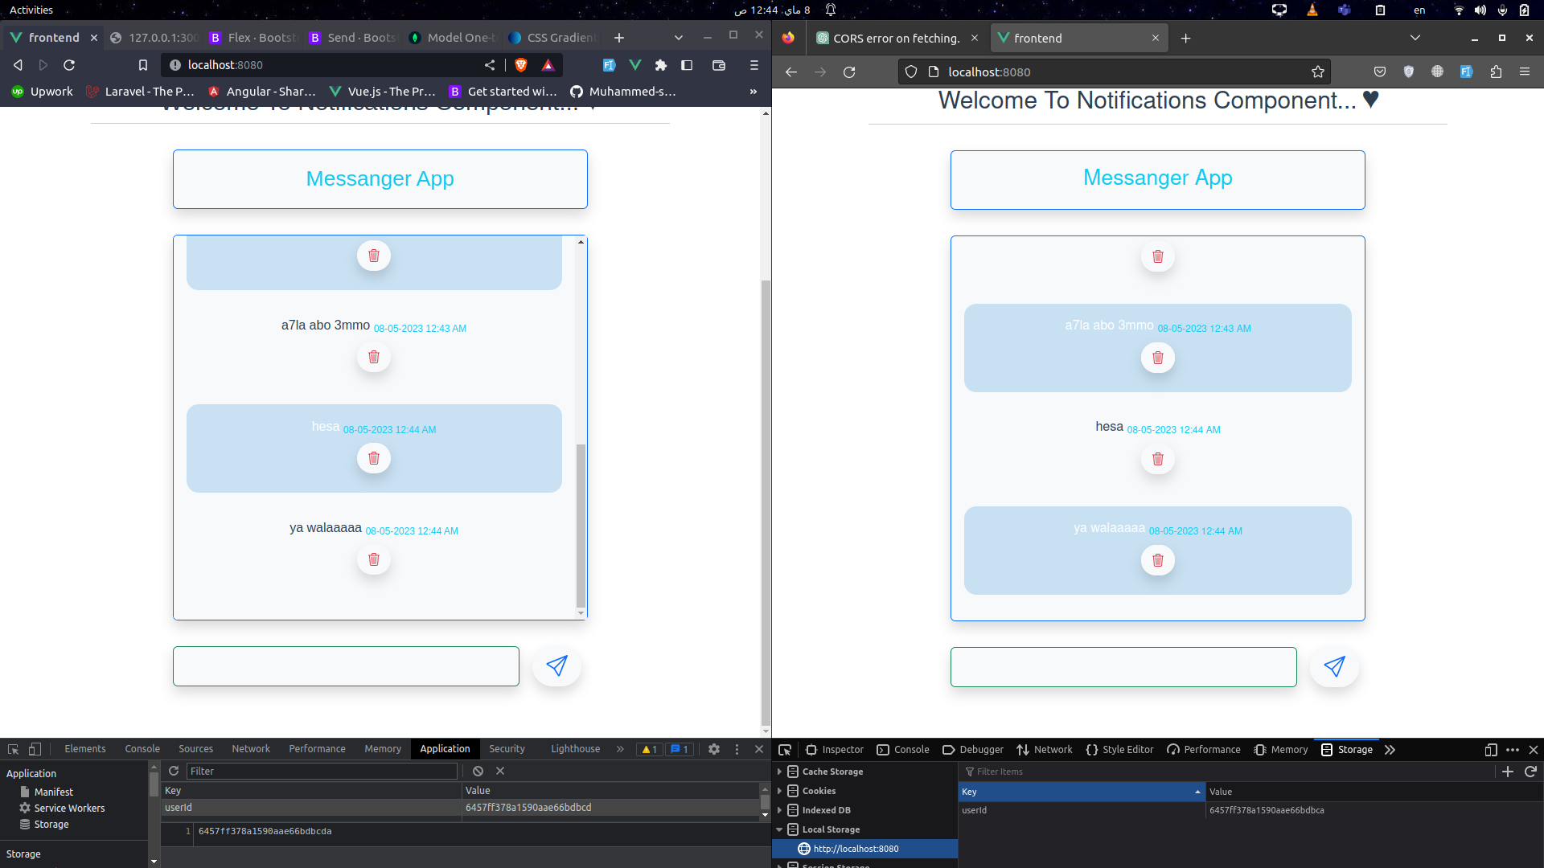Bookmark page with Firefox star icon
This screenshot has width=1544, height=868.
coord(1317,72)
